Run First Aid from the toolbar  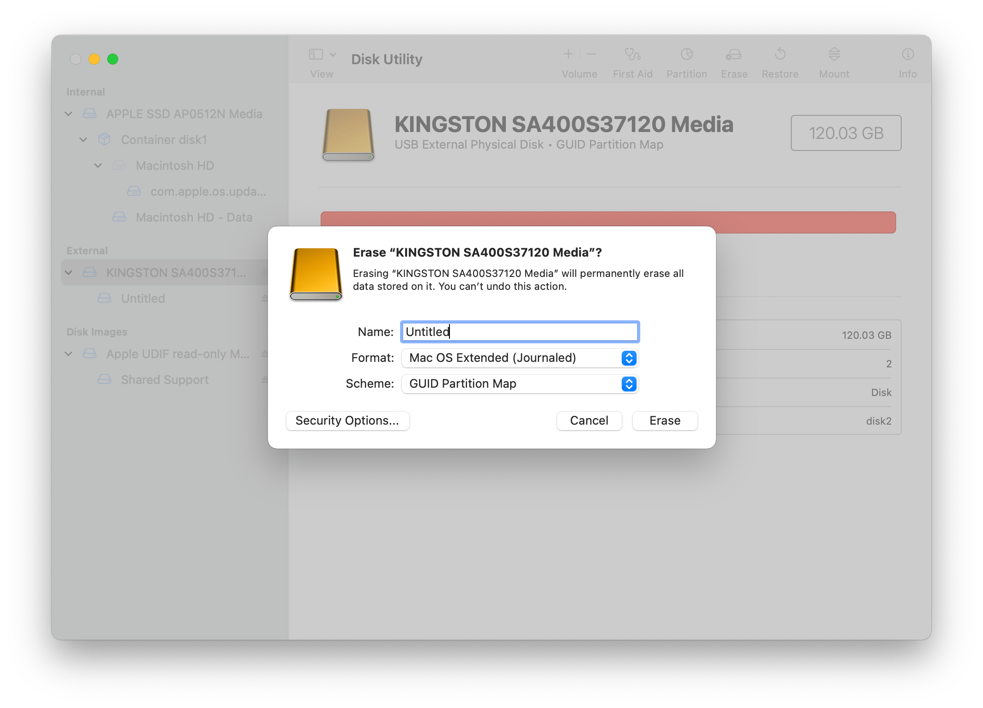tap(632, 54)
